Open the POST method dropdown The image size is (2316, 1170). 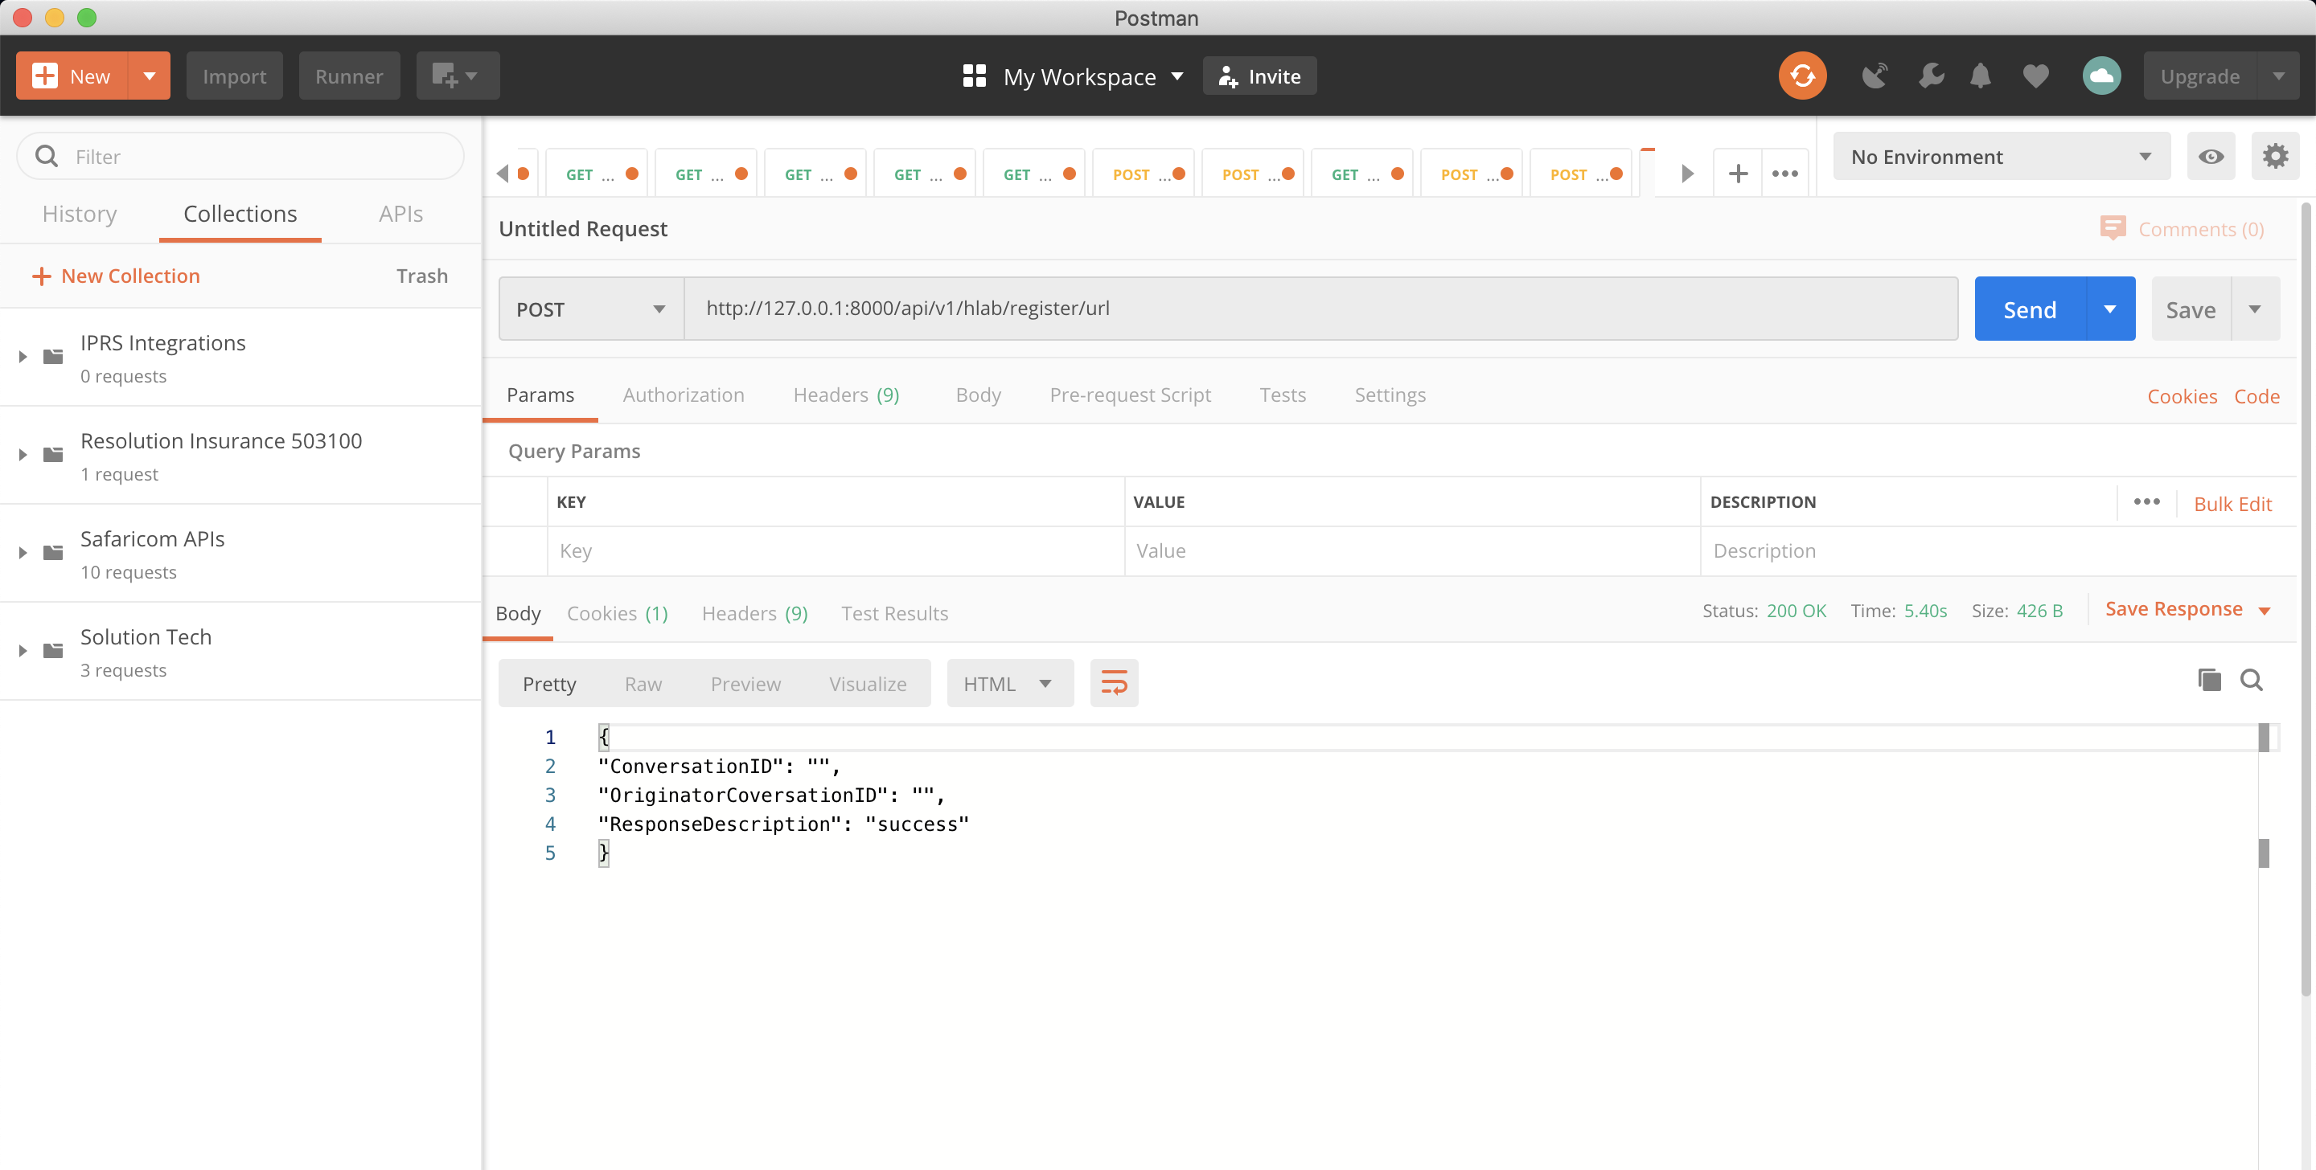click(x=592, y=309)
